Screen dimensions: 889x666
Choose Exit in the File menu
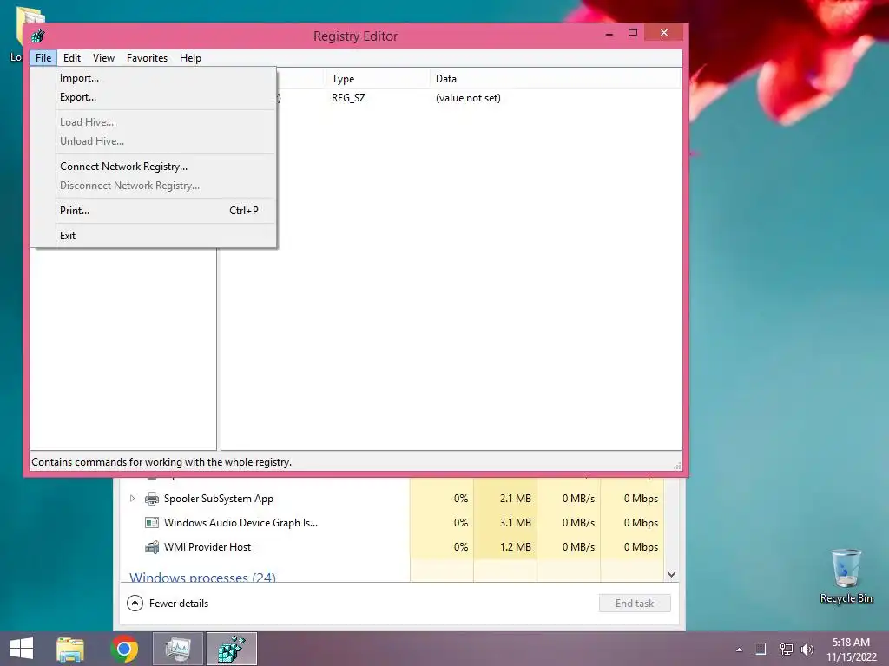[153, 236]
